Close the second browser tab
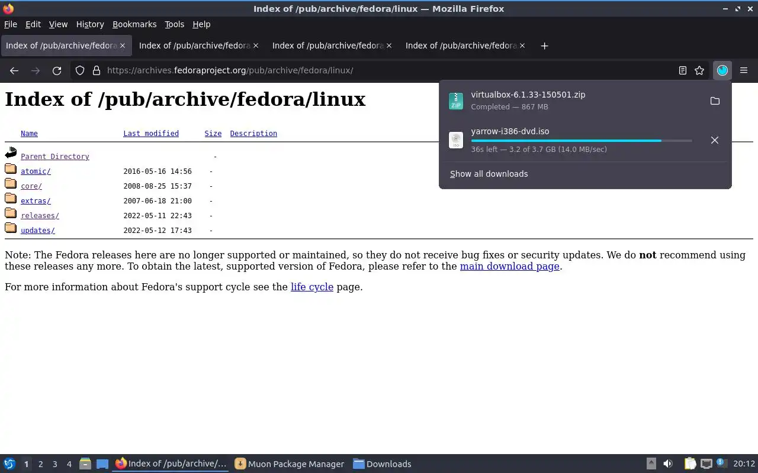 click(256, 46)
